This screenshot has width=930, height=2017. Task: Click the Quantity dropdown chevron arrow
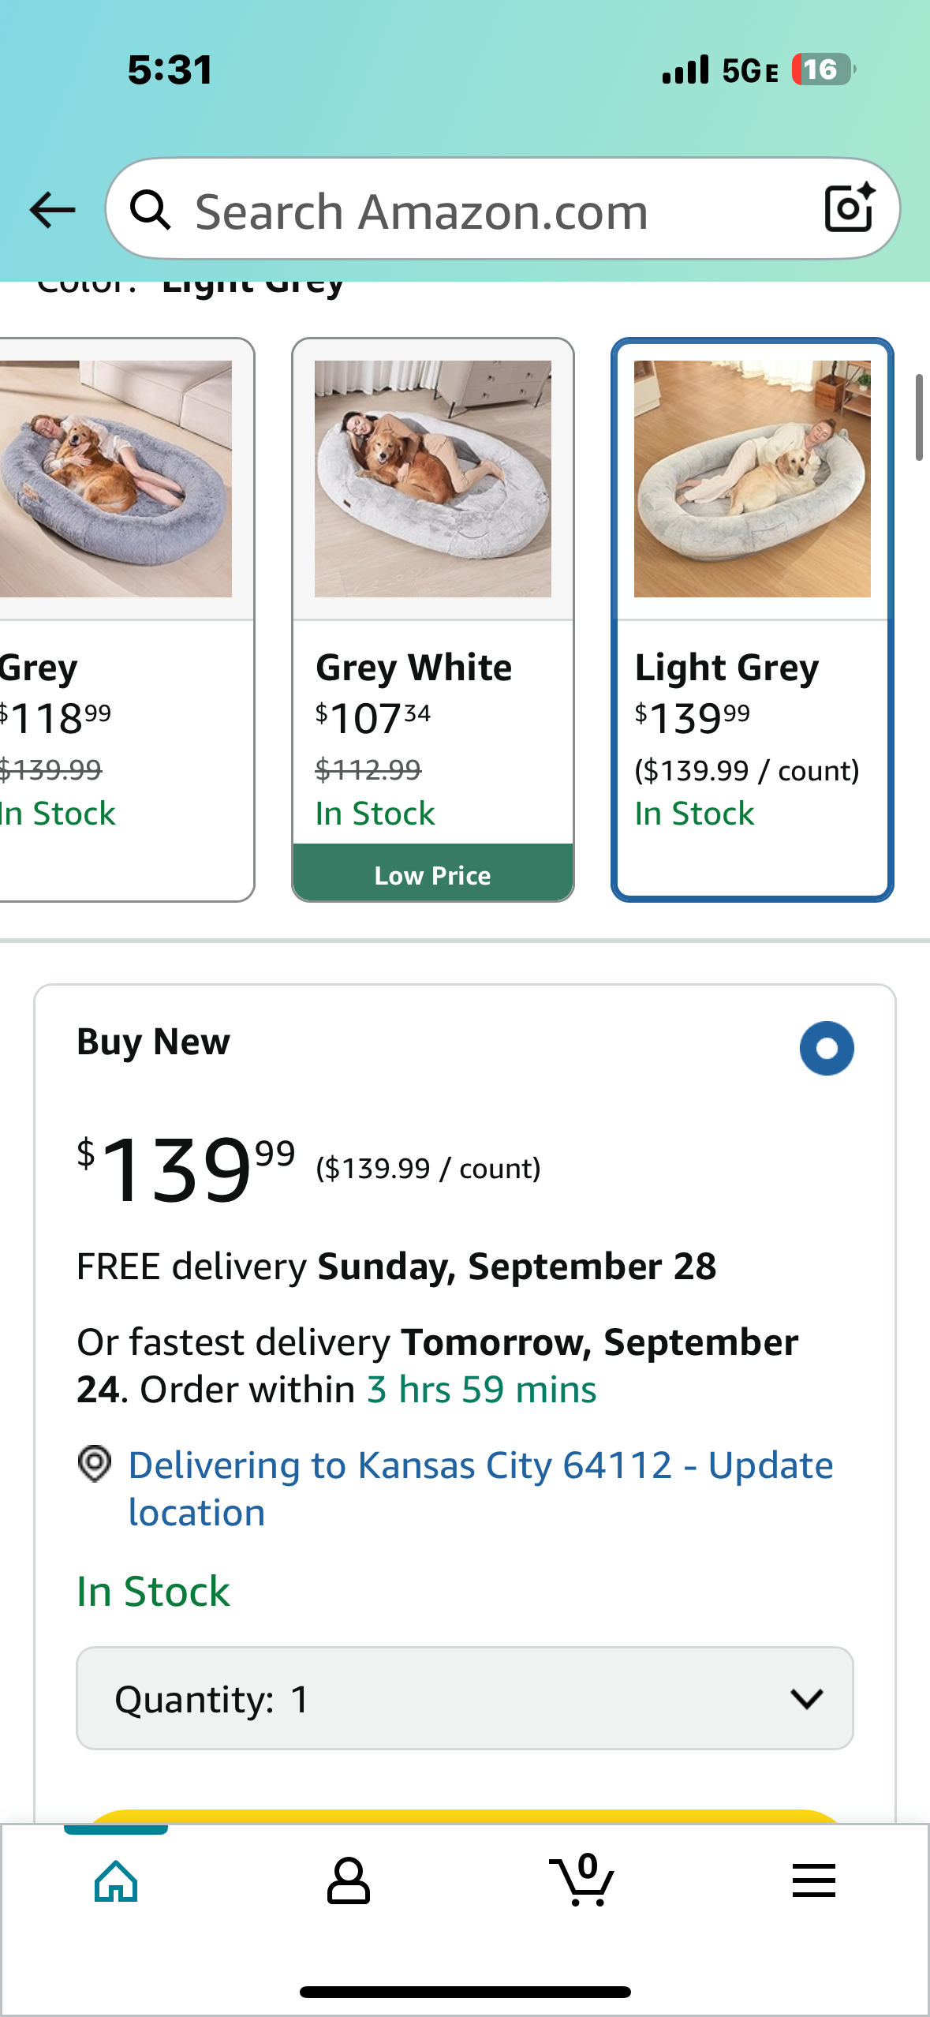(x=806, y=1698)
